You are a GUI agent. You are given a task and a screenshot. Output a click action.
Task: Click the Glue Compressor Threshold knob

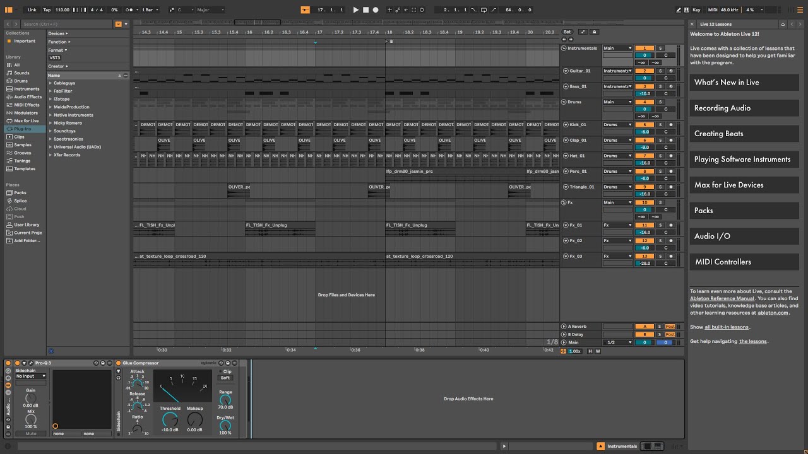click(x=169, y=418)
